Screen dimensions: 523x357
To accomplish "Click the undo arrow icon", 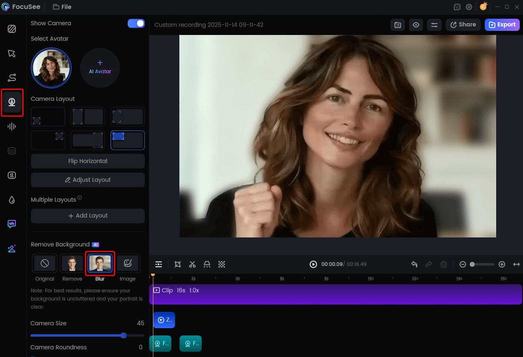I will point(414,264).
